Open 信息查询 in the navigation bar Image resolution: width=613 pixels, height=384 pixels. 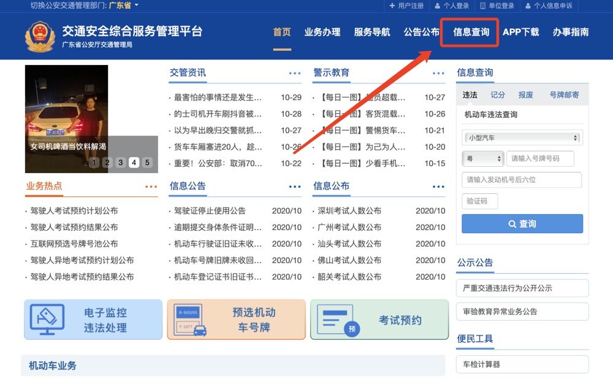click(471, 32)
